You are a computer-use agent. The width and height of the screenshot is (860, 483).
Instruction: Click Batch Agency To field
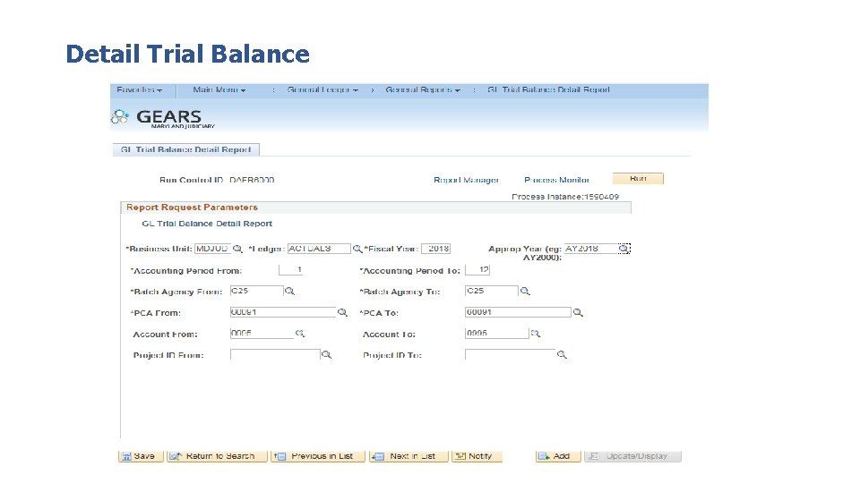[492, 292]
